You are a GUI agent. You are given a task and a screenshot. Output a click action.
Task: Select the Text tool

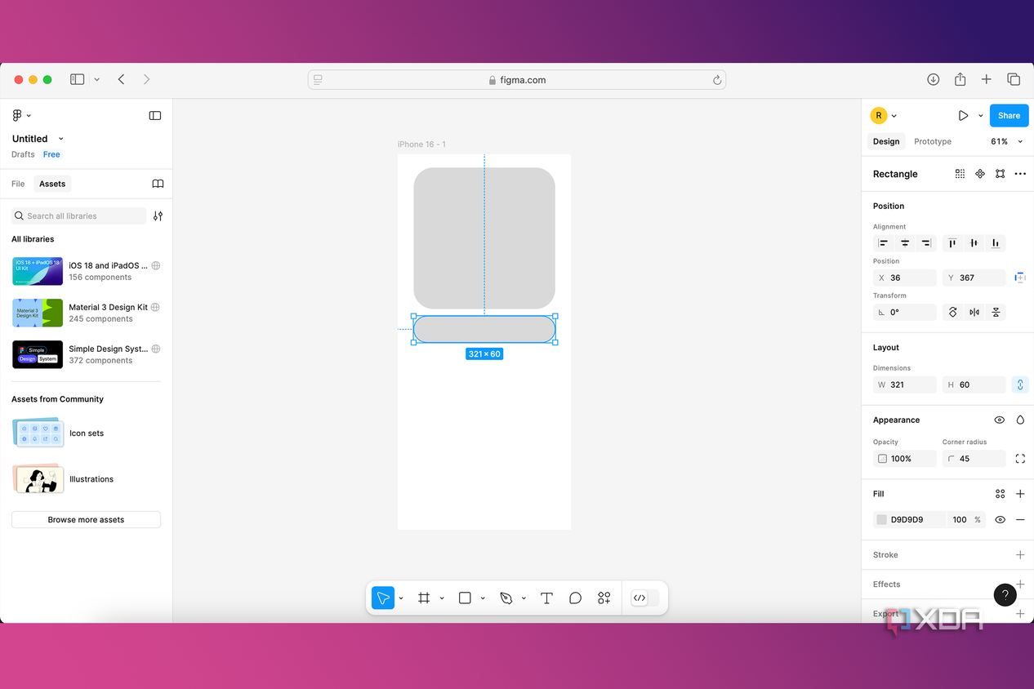tap(546, 598)
